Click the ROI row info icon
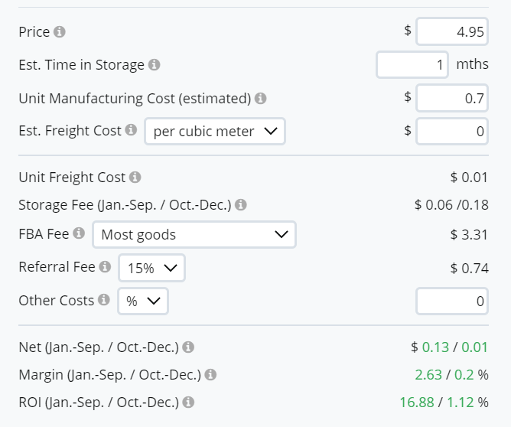 coord(188,402)
